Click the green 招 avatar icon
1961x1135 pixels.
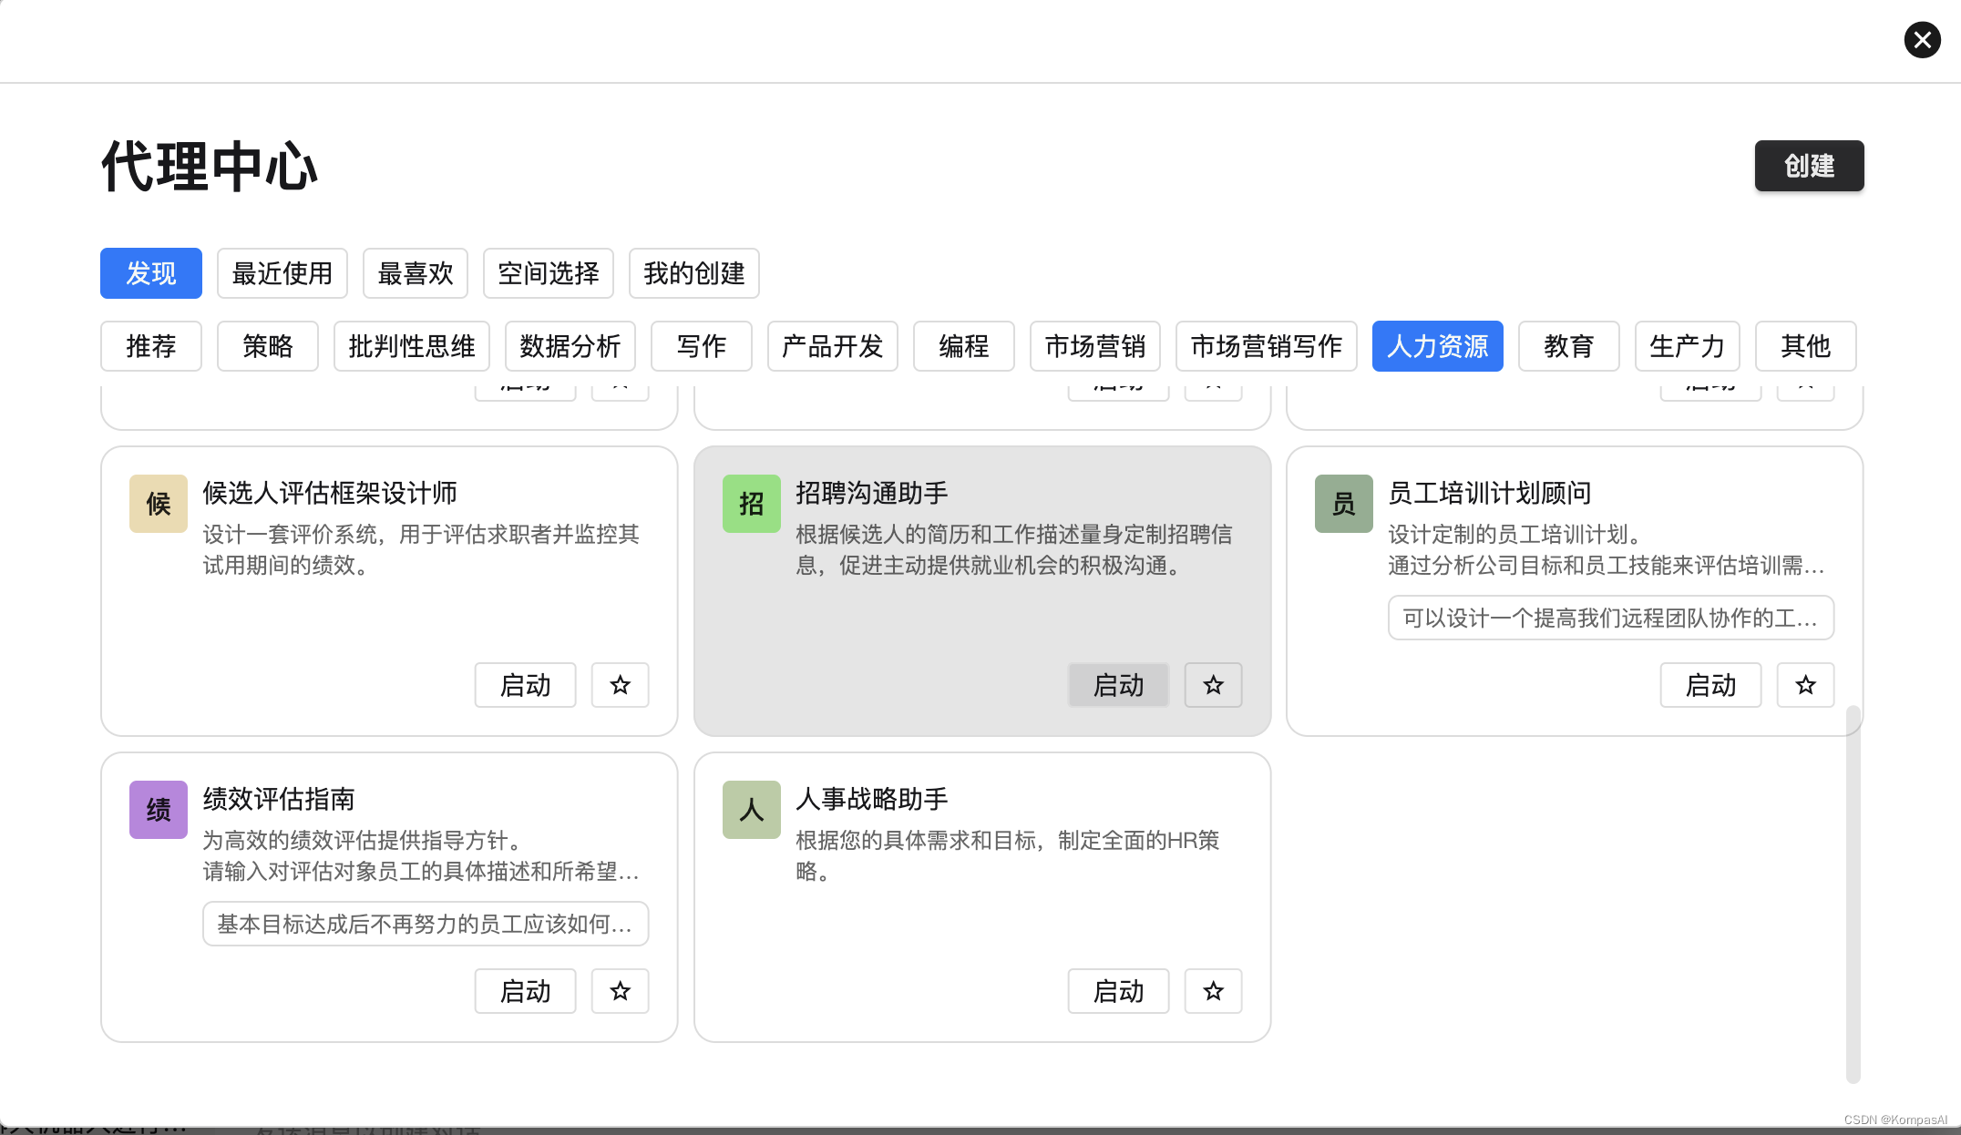[x=751, y=504]
